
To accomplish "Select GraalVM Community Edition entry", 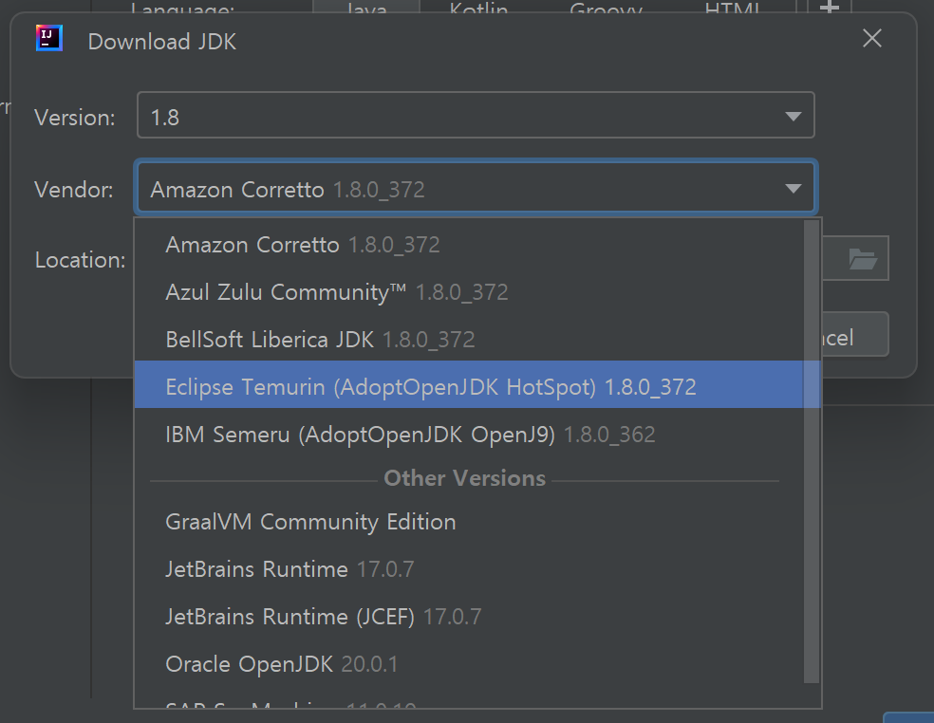I will pyautogui.click(x=470, y=522).
